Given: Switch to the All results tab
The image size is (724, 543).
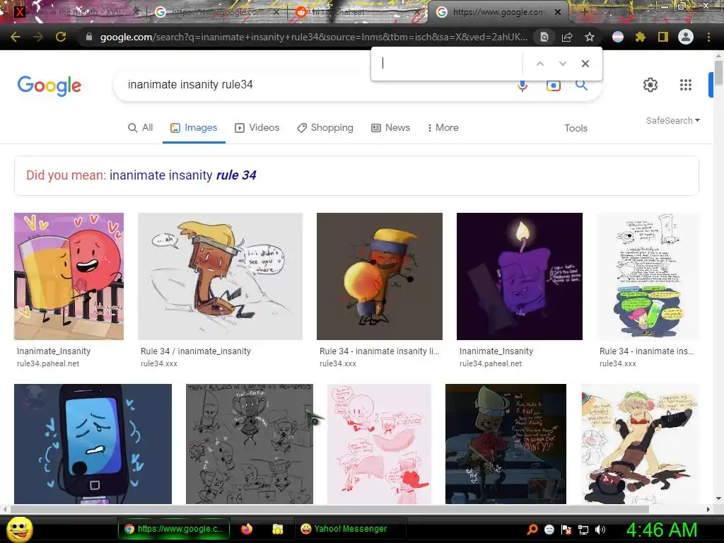Looking at the screenshot, I should pos(141,128).
